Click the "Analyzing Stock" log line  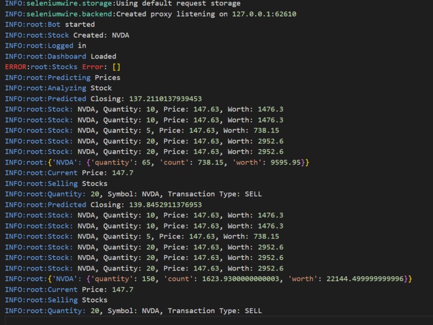(58, 88)
